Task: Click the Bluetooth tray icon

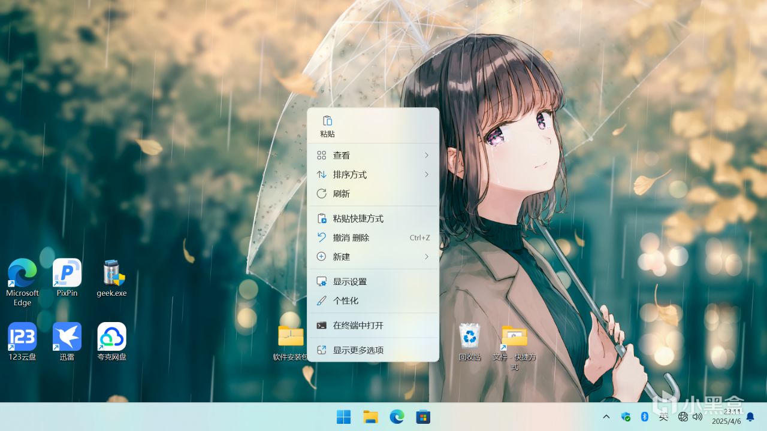Action: point(645,417)
